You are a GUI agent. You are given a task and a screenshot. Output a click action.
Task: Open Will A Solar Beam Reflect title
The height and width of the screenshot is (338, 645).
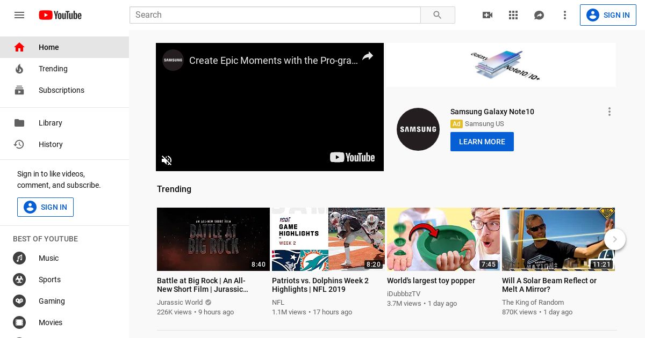pos(549,285)
